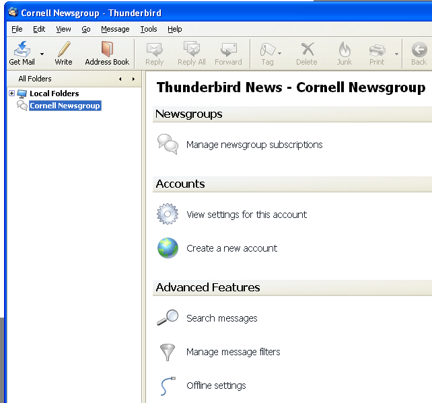Click the Get Mail toolbar icon
This screenshot has height=403, width=432.
pyautogui.click(x=22, y=50)
